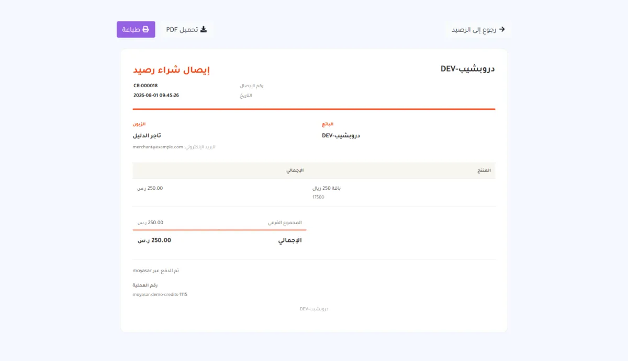Select transaction ID moyasar-demo-credits-1115
The width and height of the screenshot is (628, 361).
click(160, 295)
